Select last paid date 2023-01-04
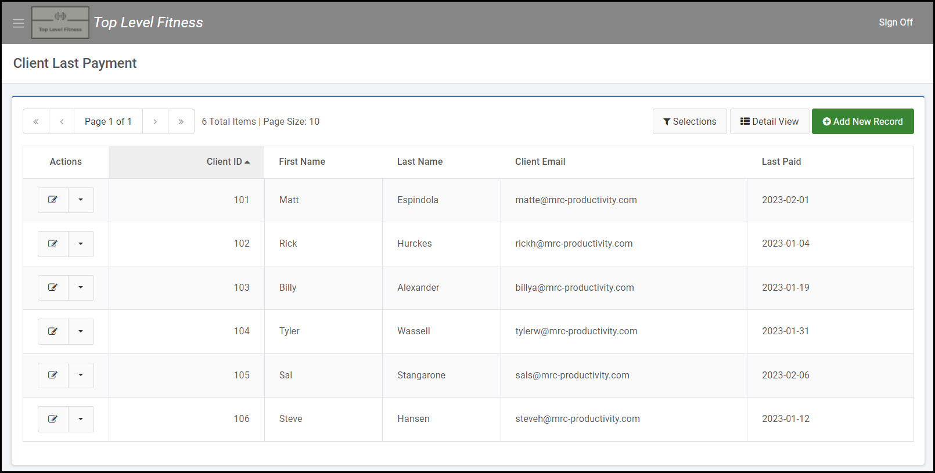The height and width of the screenshot is (473, 935). pos(785,244)
